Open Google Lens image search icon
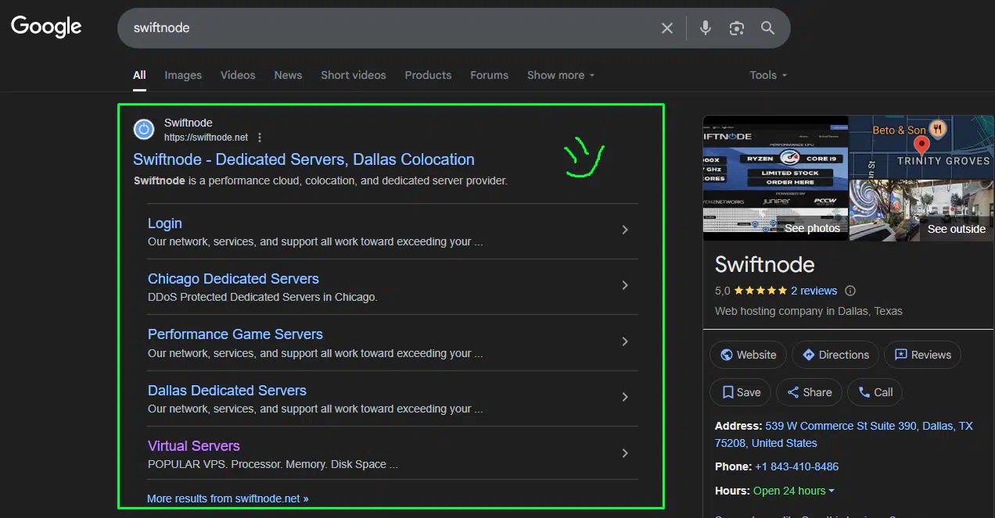The image size is (995, 518). click(x=736, y=28)
